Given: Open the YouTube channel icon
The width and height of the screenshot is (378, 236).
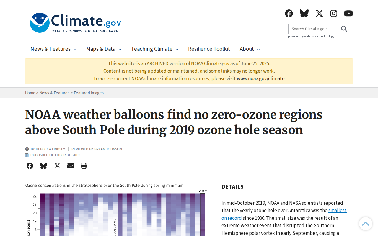Looking at the screenshot, I should (x=348, y=13).
